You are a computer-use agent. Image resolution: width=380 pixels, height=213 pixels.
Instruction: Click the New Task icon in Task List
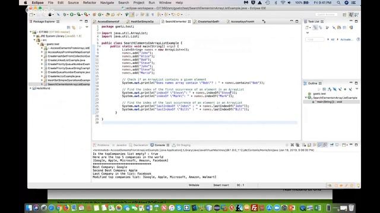(308, 28)
